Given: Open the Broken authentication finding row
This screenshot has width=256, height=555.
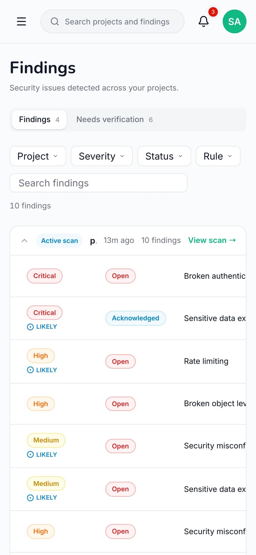Looking at the screenshot, I should pyautogui.click(x=128, y=276).
